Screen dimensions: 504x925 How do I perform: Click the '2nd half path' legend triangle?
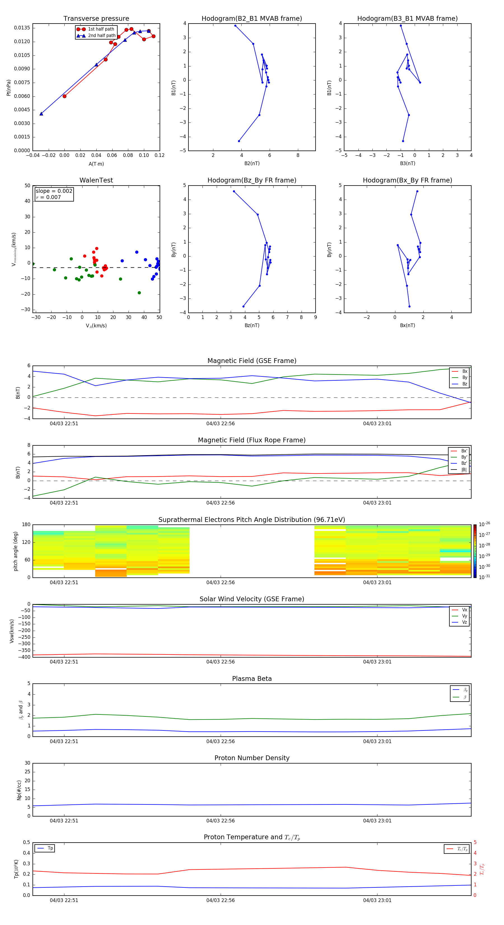(81, 36)
